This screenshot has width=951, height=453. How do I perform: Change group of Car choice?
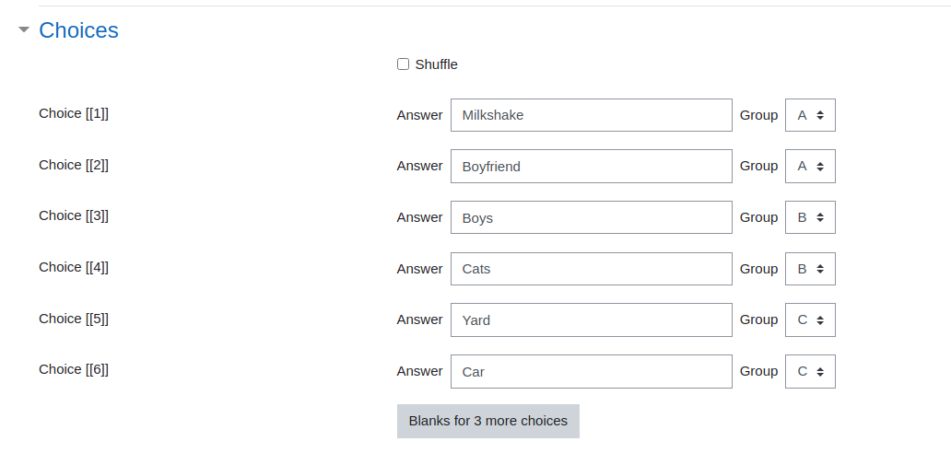[x=810, y=371]
